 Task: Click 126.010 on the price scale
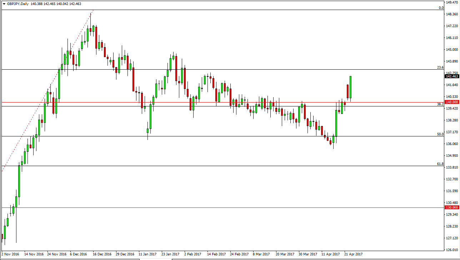coord(452,250)
